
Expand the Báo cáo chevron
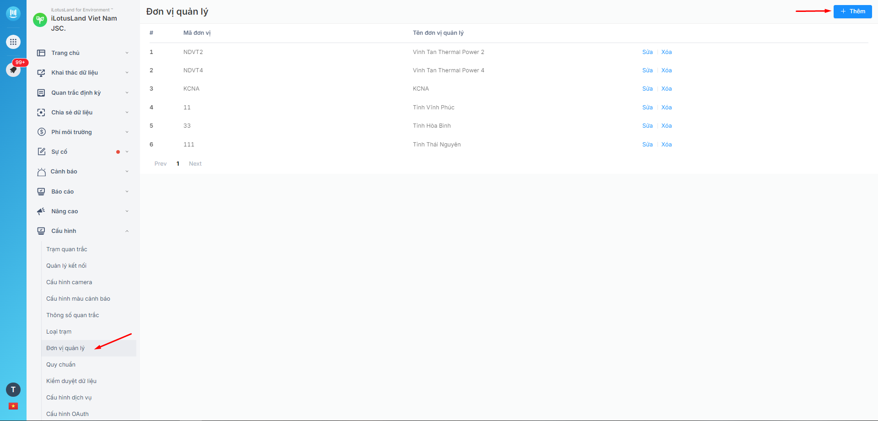[127, 192]
